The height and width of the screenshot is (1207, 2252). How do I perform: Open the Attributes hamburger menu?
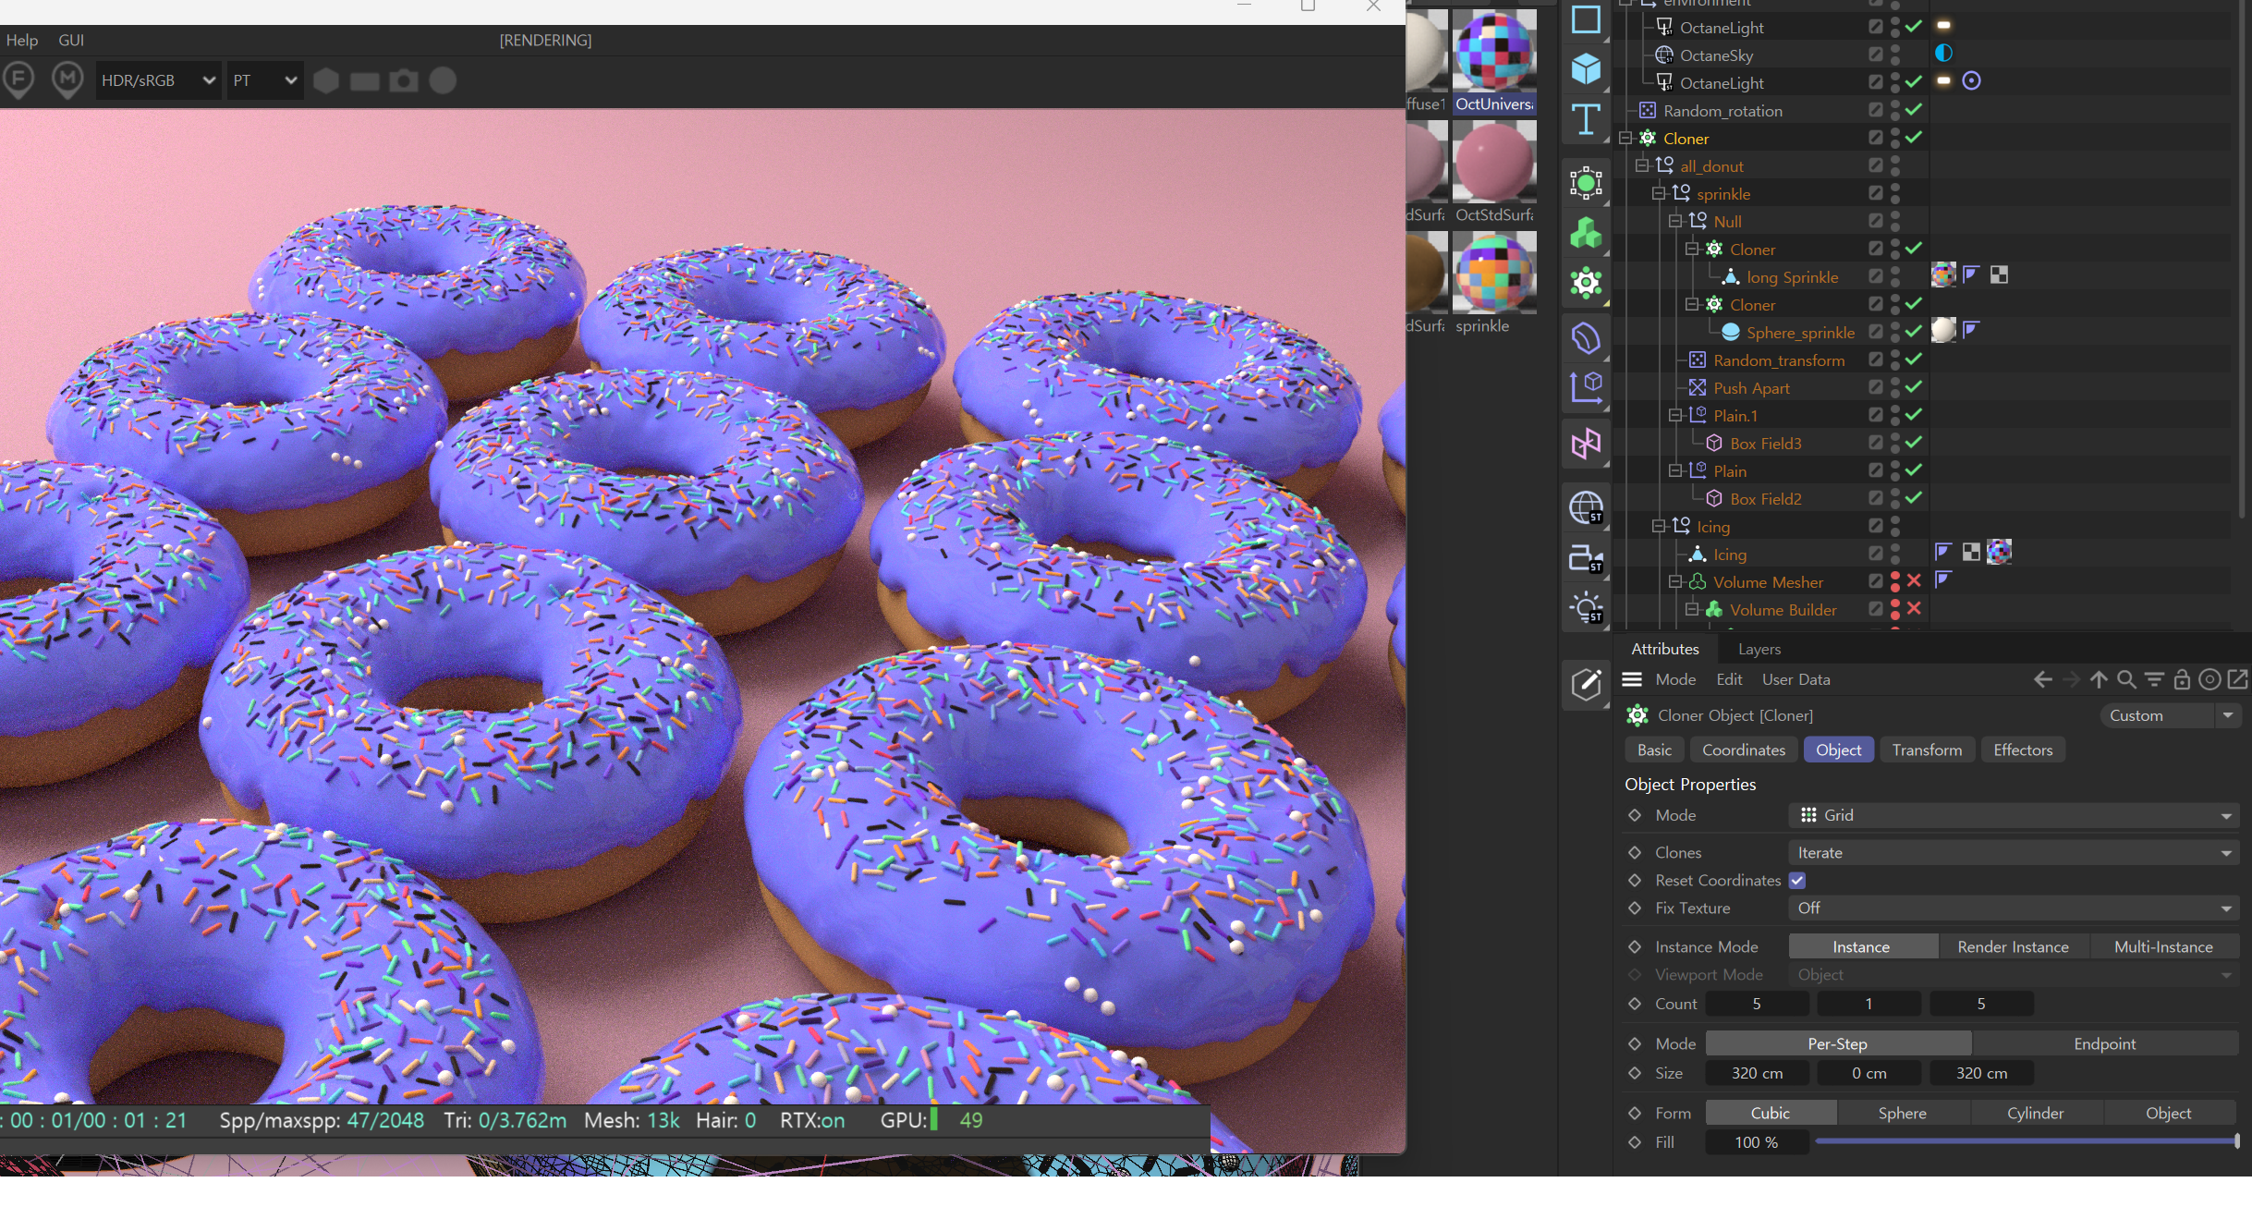[1632, 679]
